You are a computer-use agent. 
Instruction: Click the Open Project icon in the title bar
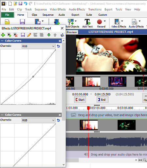click(x=15, y=4)
